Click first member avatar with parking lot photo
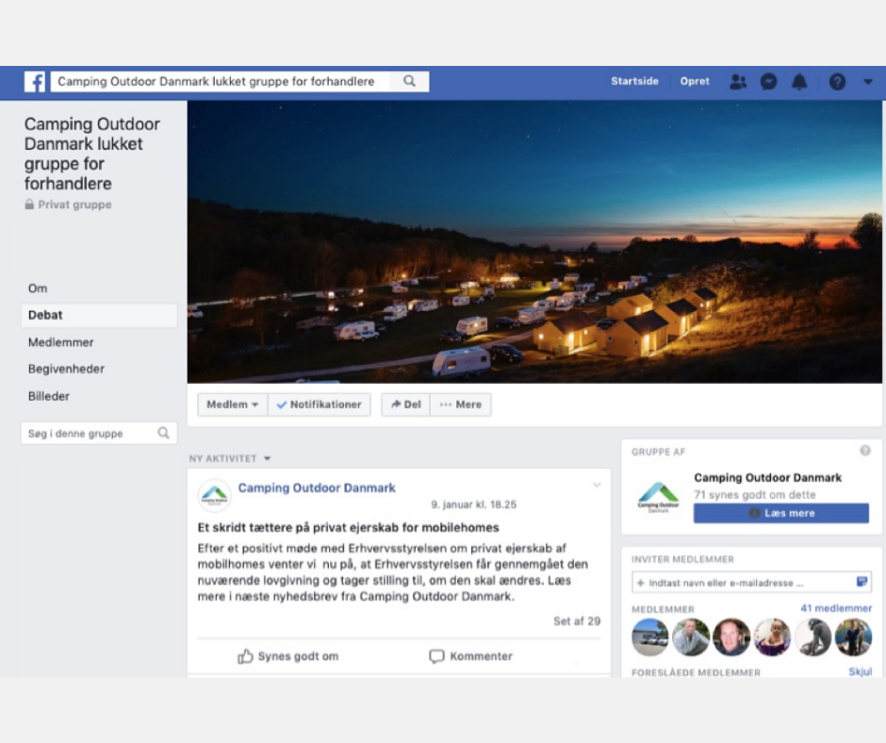Viewport: 886px width, 743px height. coord(649,637)
